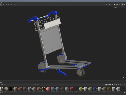Click the frame-to-fit icon in left toolbar
Screen dimensions: 126x95
coord(12,4)
